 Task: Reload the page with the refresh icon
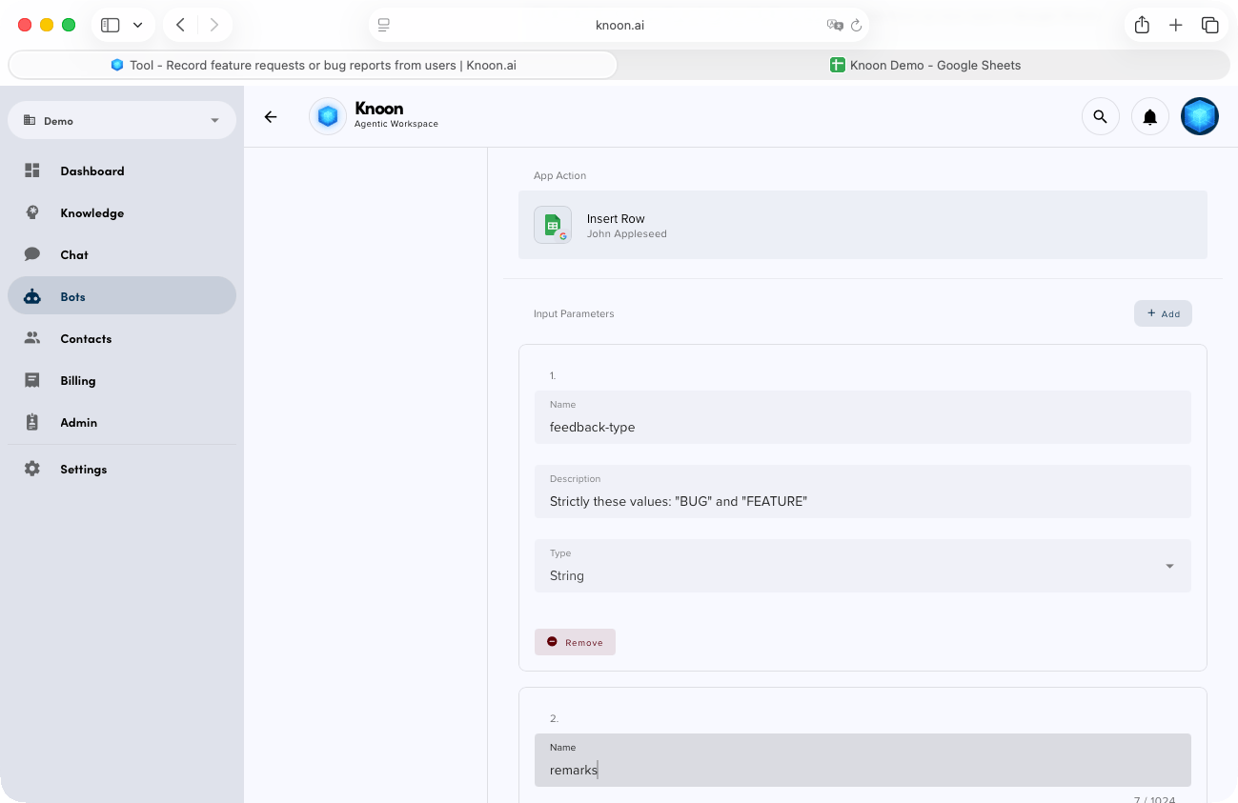pos(856,26)
